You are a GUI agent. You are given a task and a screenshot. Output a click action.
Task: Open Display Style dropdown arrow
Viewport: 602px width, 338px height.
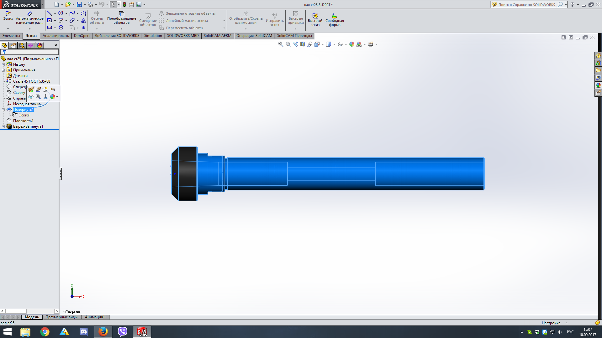click(x=334, y=44)
